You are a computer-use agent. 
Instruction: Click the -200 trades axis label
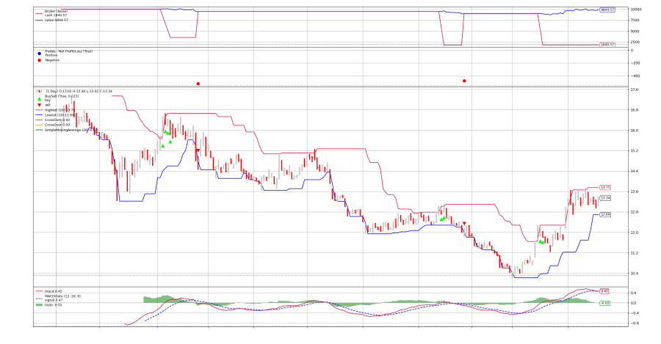[635, 63]
